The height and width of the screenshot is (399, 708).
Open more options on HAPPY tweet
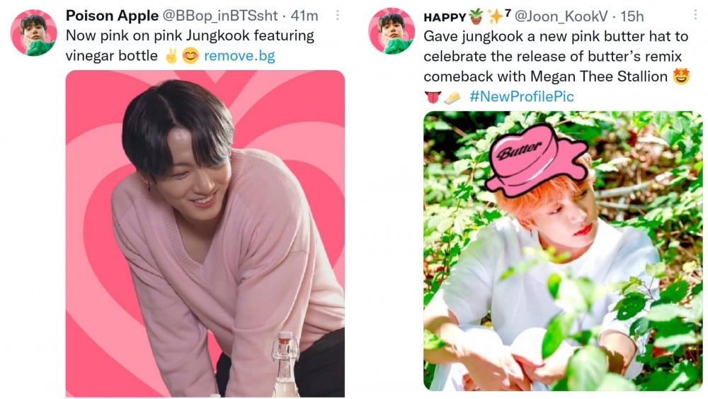point(695,16)
